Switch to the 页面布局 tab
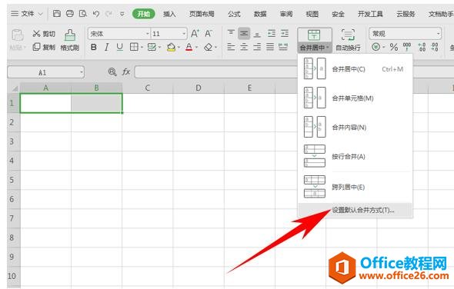The width and height of the screenshot is (454, 289). [202, 14]
